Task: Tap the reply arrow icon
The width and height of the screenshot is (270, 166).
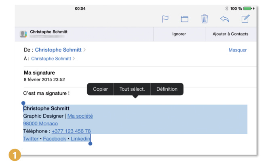Action: coord(224,19)
